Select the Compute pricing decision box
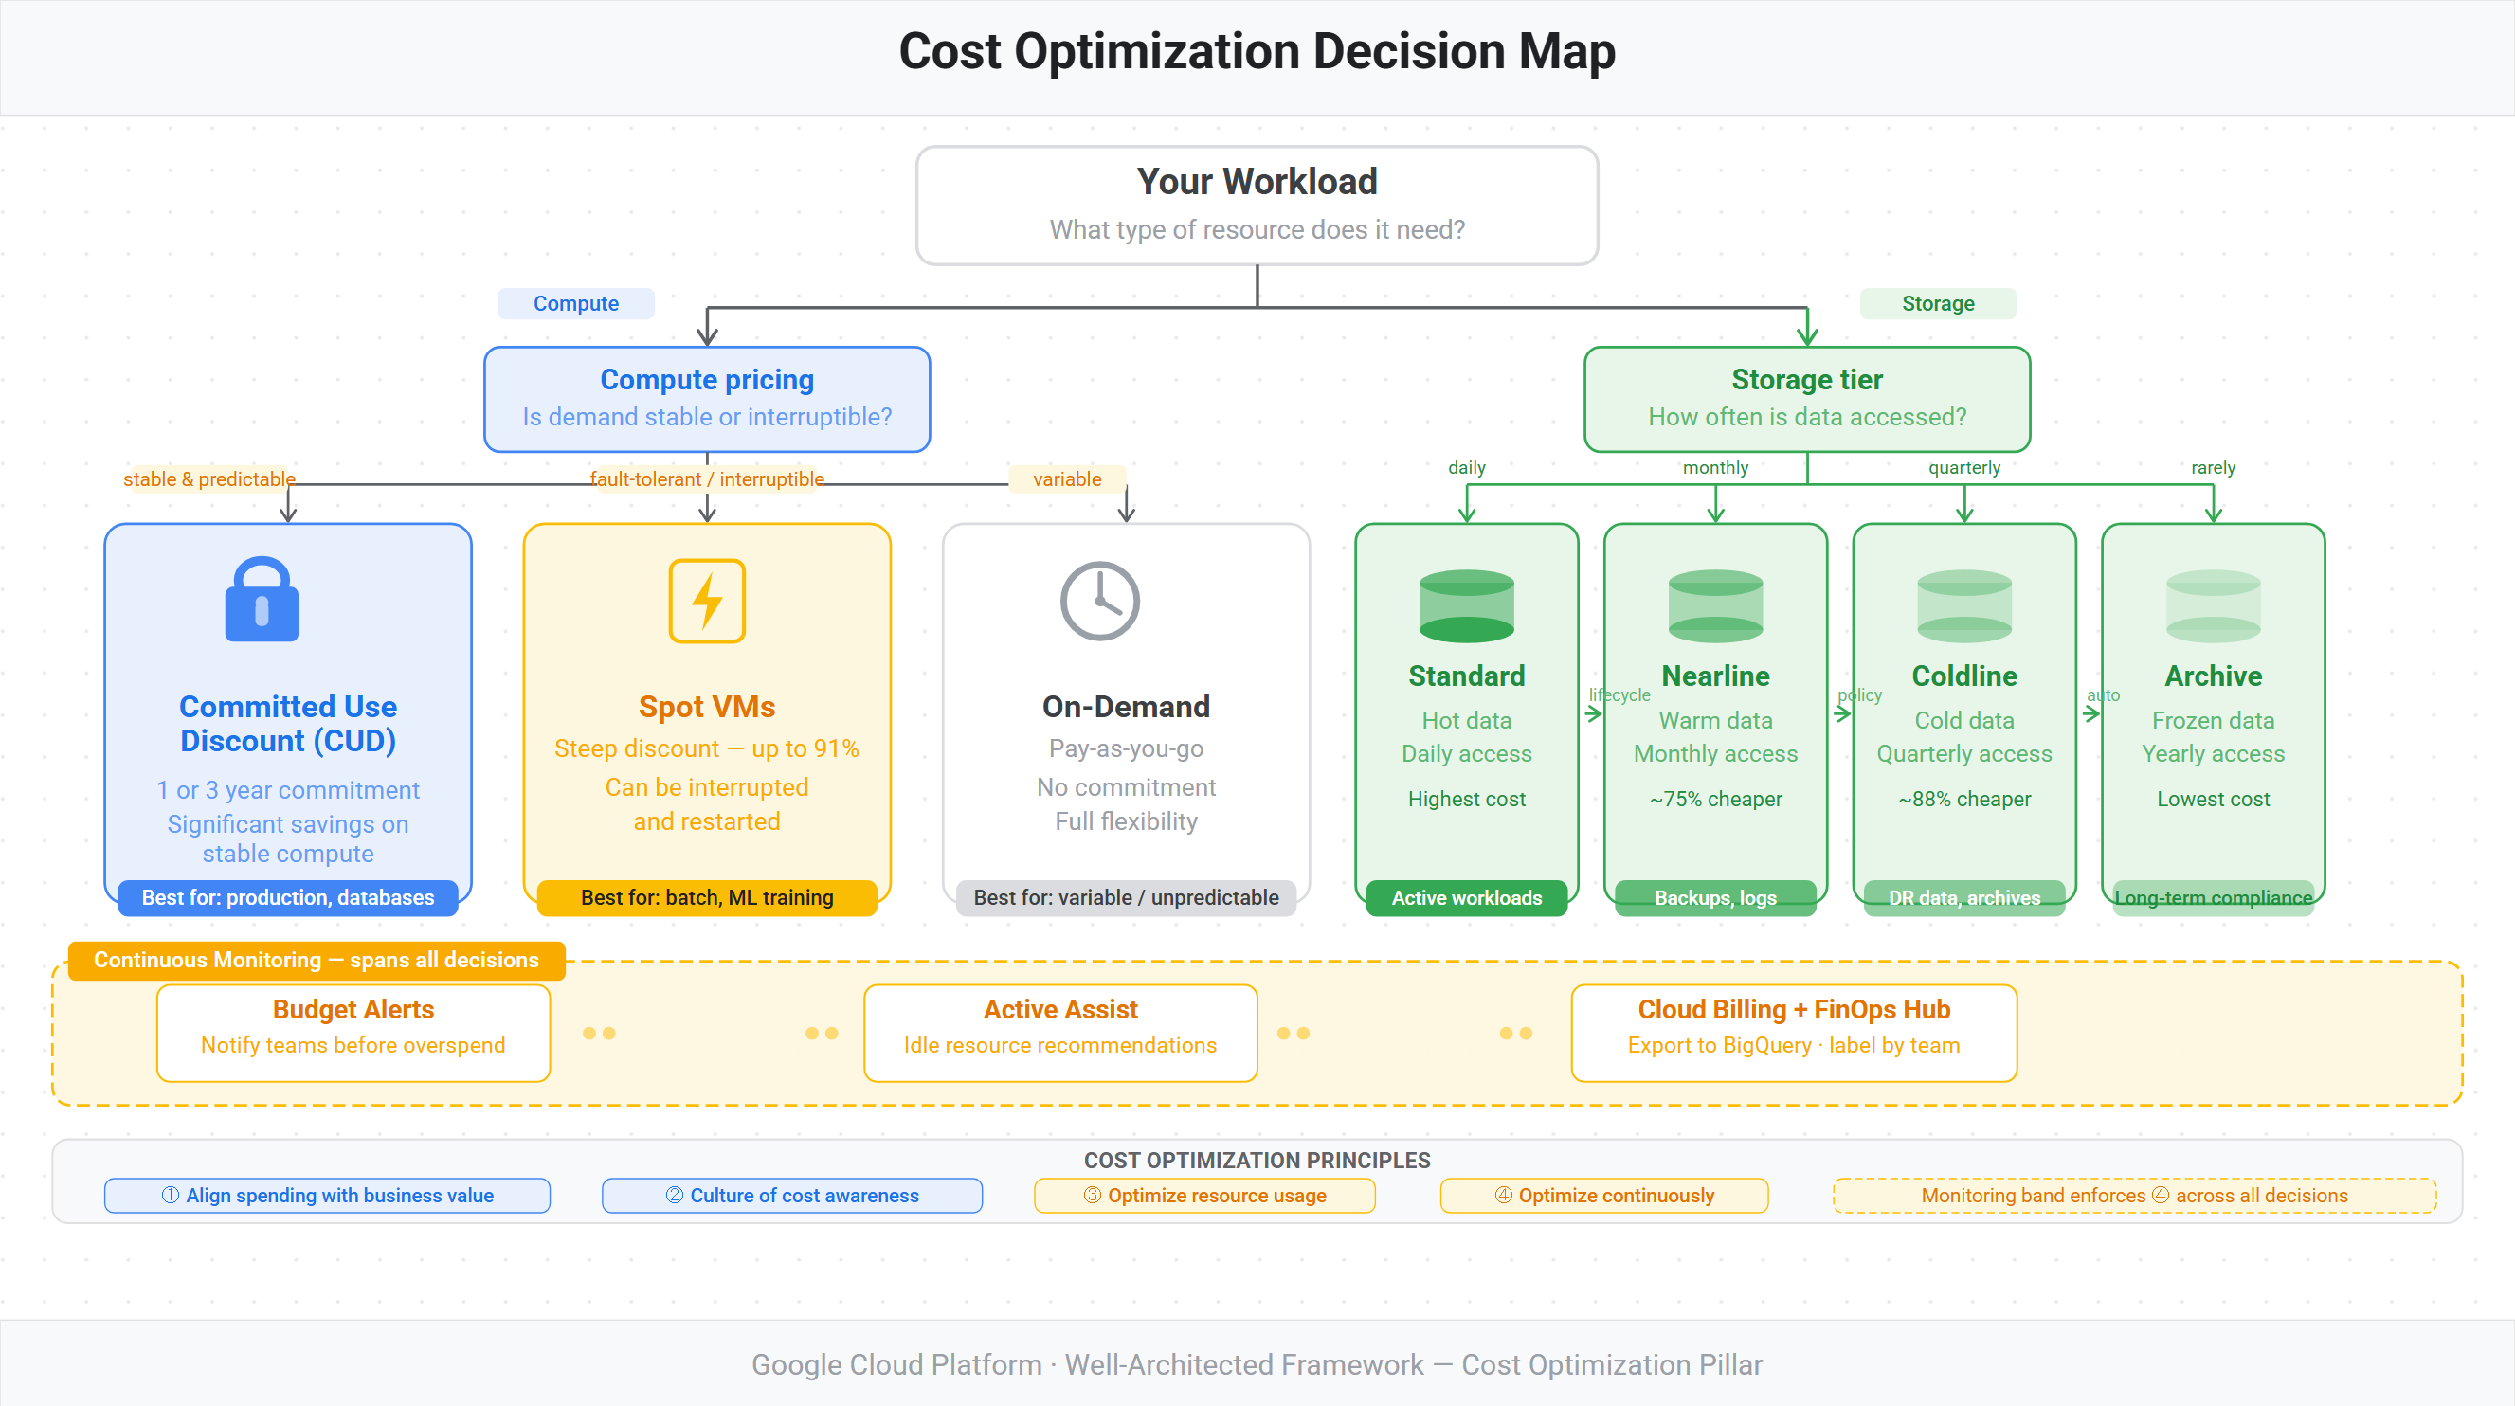 [707, 398]
